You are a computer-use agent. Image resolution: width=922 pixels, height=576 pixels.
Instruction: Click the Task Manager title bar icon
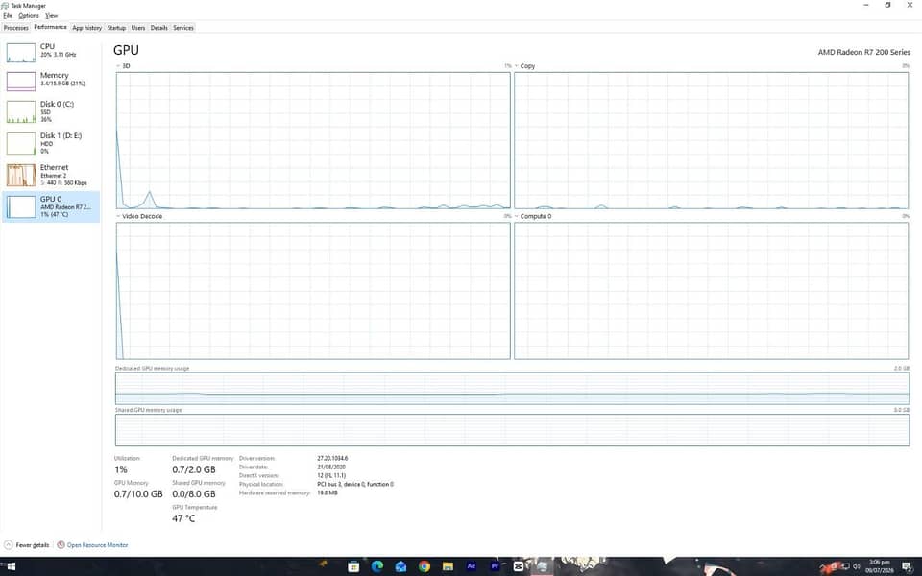click(5, 6)
